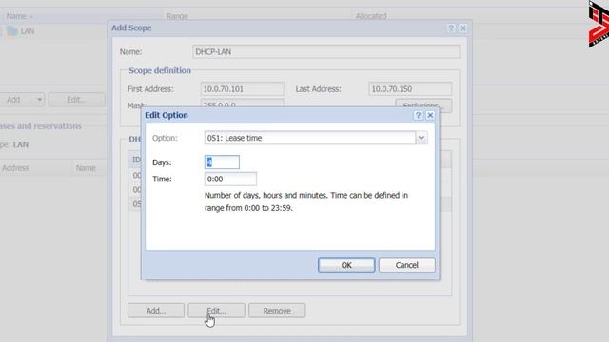Select the 051: Lease time option field

[310, 138]
